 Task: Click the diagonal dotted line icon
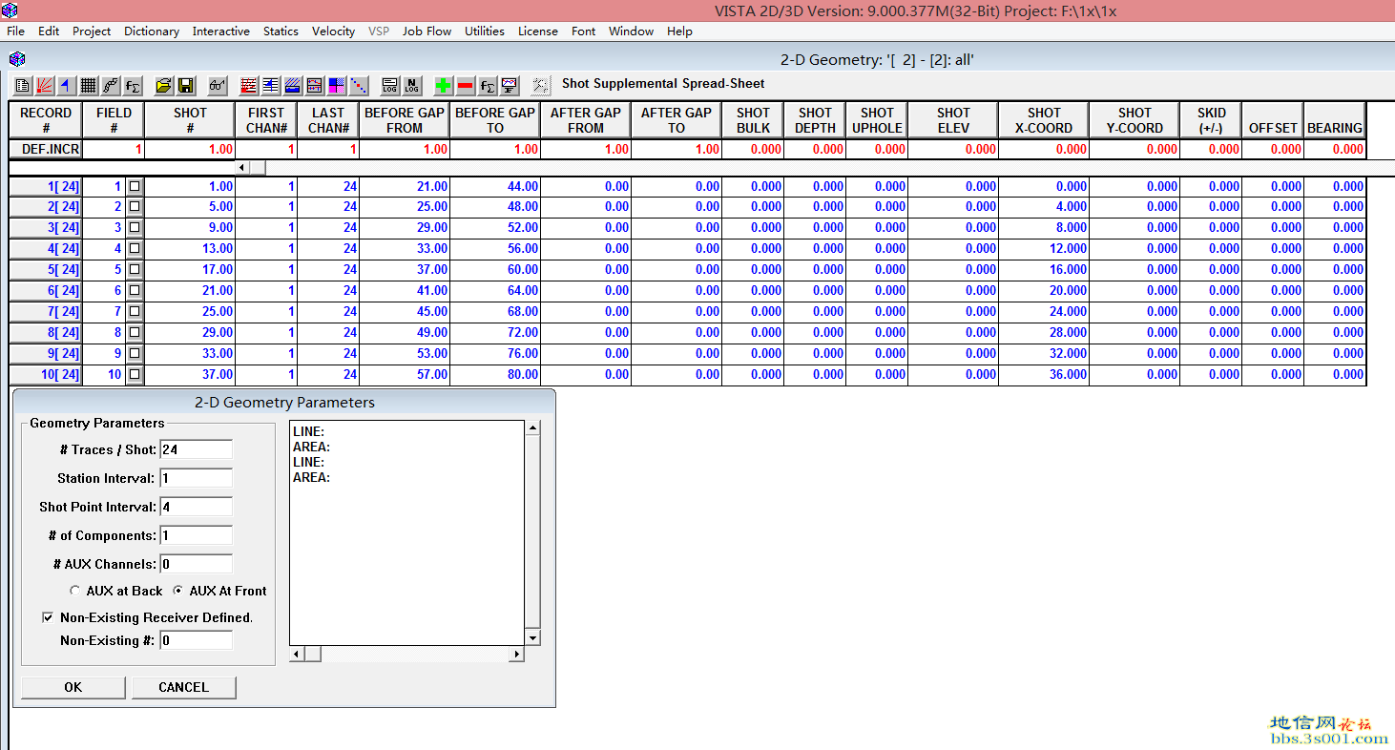(x=359, y=86)
